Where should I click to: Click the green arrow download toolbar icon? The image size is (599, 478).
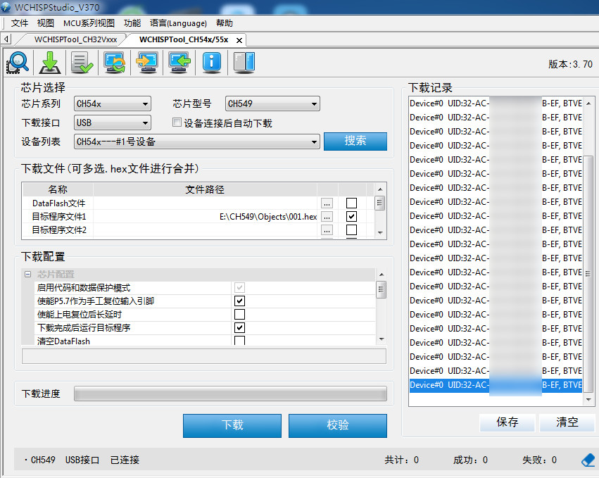pyautogui.click(x=50, y=63)
